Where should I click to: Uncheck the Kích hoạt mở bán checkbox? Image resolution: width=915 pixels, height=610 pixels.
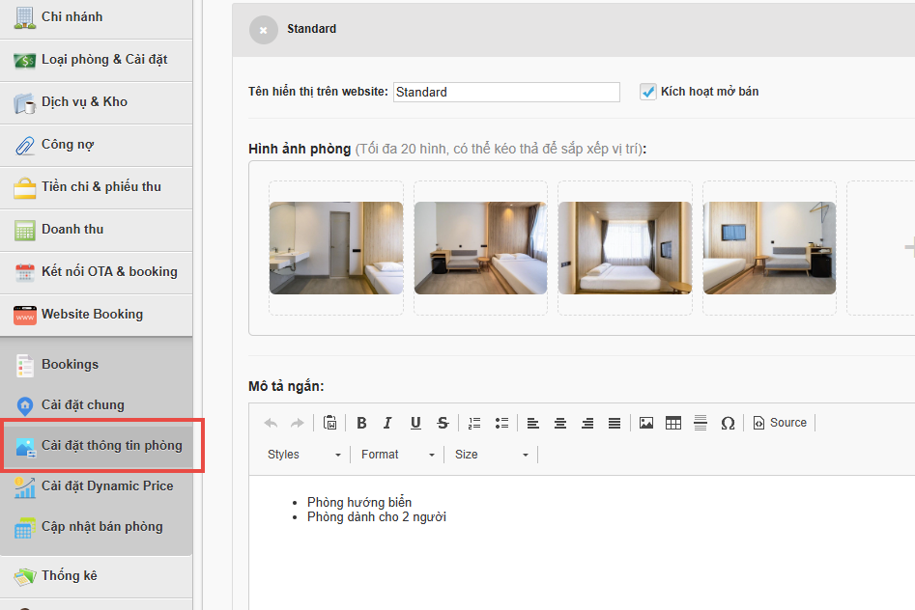point(648,92)
